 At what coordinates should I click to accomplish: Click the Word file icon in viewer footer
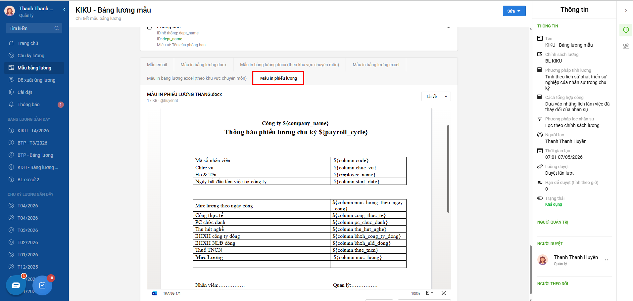coord(154,293)
